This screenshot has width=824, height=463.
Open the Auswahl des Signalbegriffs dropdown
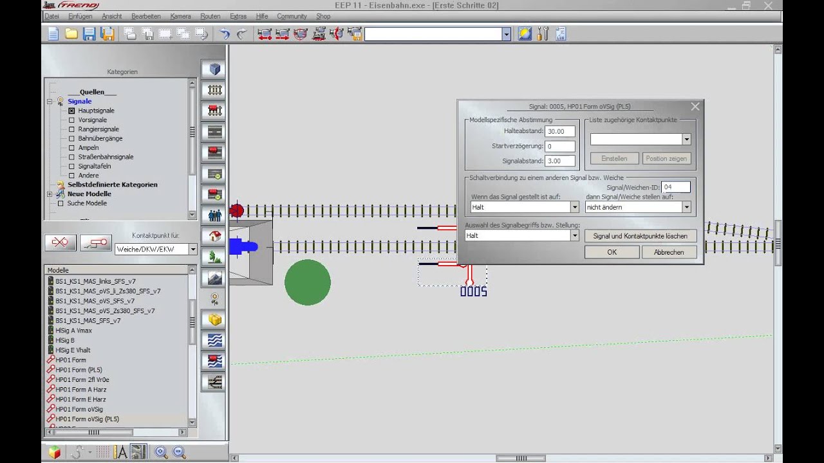pos(574,235)
